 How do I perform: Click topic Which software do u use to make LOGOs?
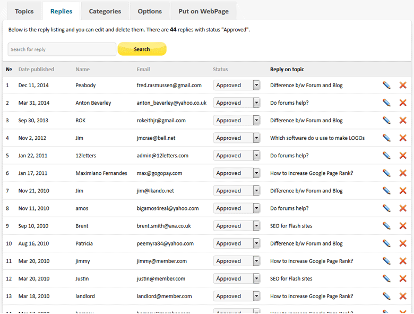[x=317, y=138]
